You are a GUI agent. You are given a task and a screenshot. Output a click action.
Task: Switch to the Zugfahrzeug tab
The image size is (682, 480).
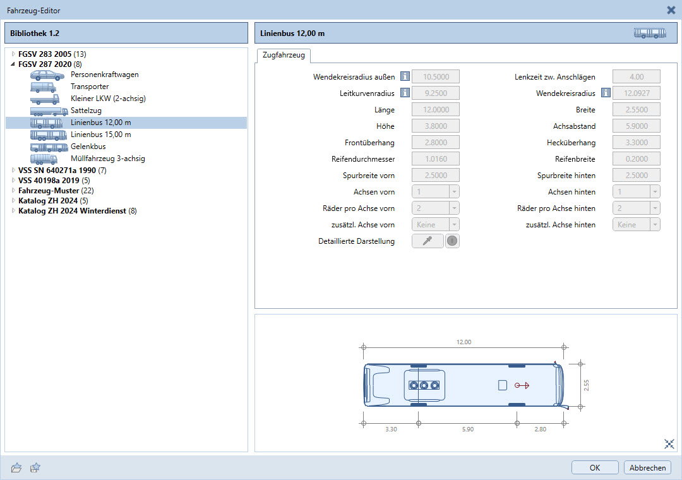tap(283, 56)
